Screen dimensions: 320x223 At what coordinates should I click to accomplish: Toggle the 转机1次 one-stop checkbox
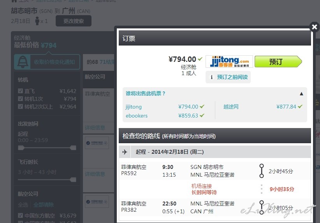click(x=20, y=99)
